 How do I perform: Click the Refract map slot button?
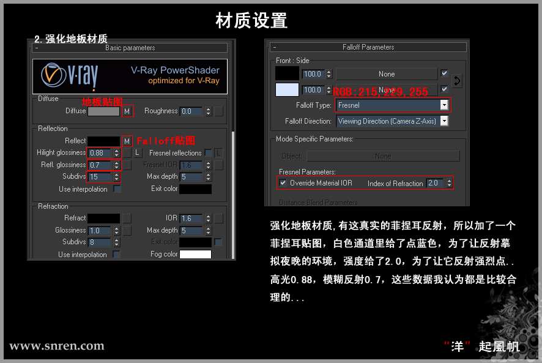click(x=127, y=218)
